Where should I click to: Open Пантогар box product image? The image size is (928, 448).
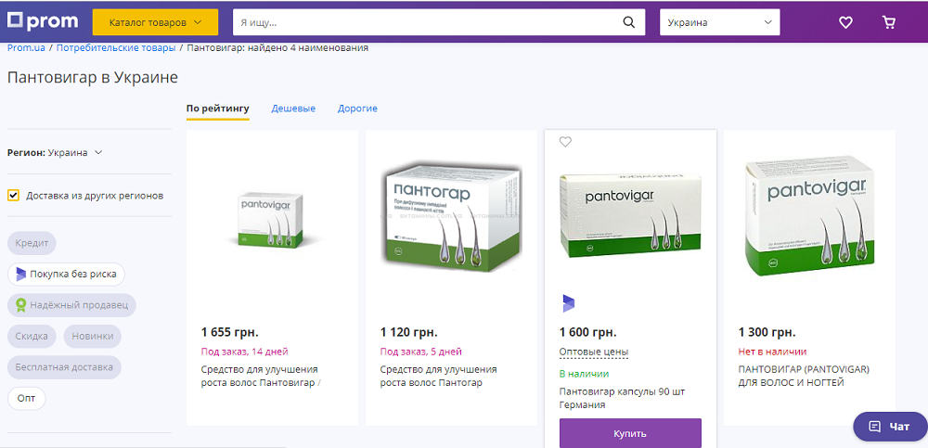(x=452, y=218)
